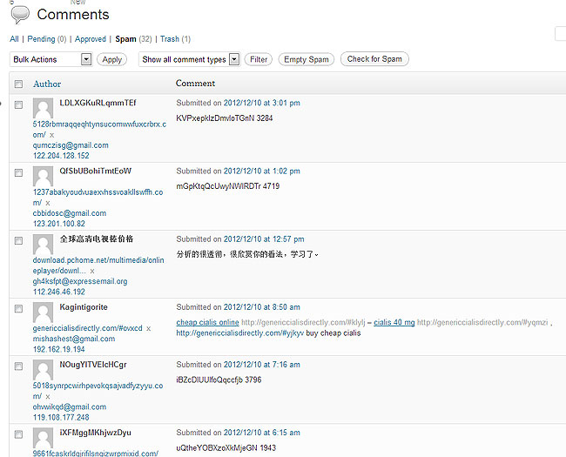Click the Check for Spam button

(x=374, y=59)
